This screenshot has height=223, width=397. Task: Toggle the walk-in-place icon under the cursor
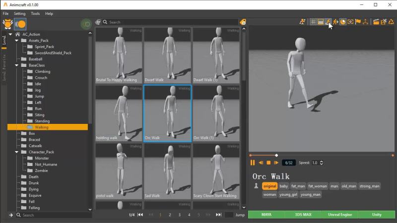[328, 22]
